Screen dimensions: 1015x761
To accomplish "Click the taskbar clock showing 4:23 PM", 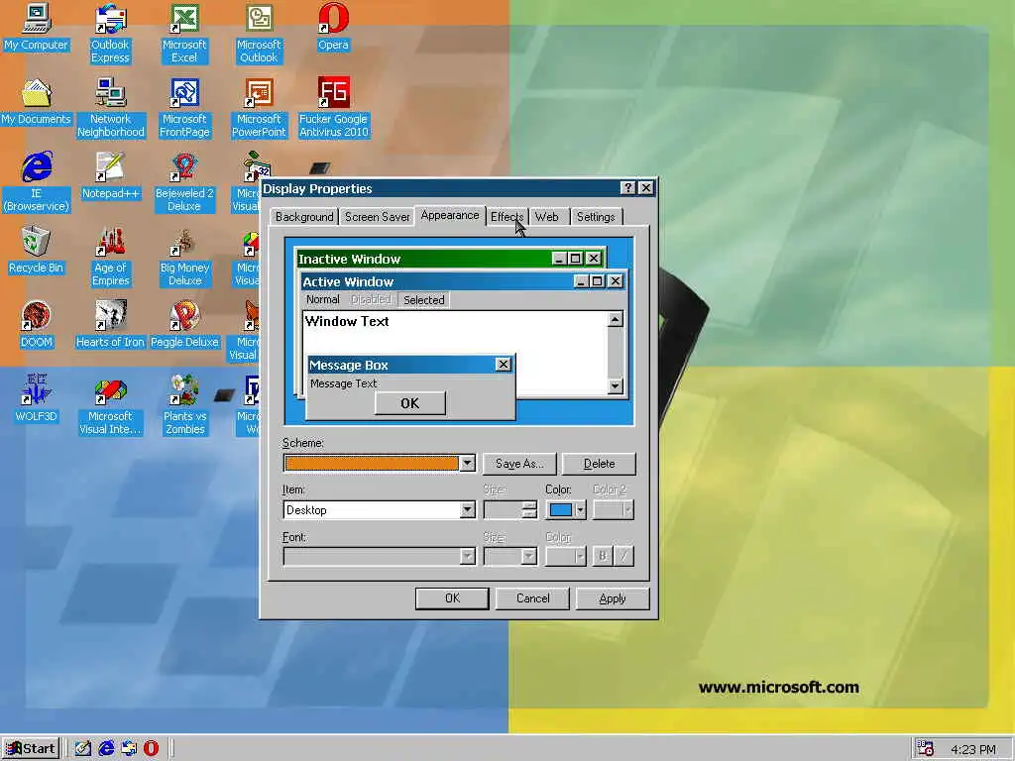I will pyautogui.click(x=973, y=749).
